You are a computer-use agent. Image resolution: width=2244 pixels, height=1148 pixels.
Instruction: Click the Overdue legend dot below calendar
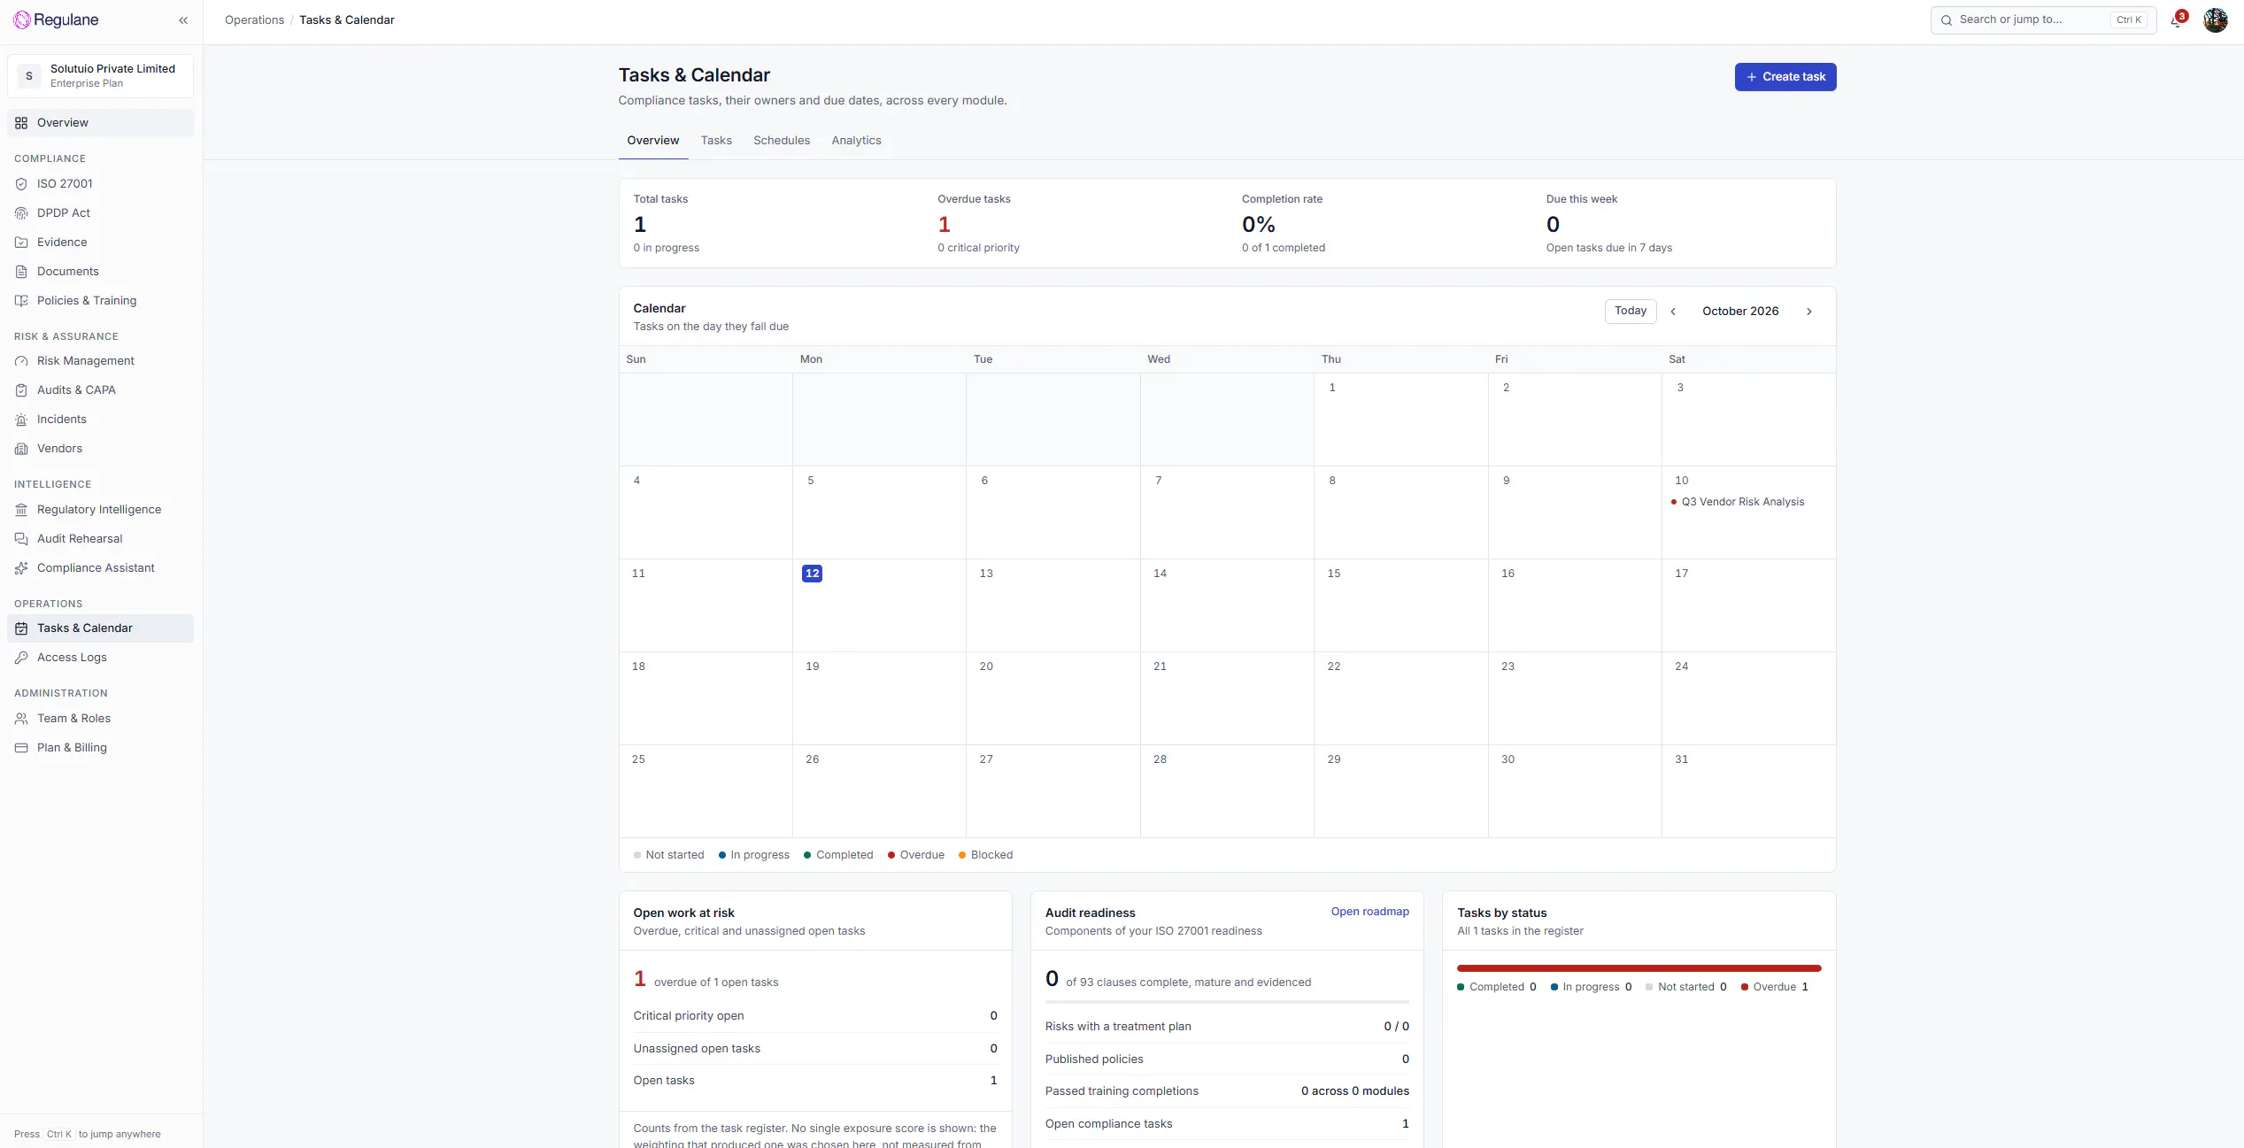pyautogui.click(x=891, y=855)
